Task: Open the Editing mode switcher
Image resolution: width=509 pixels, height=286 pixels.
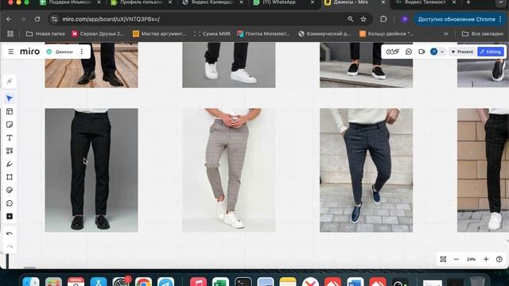Action: point(491,52)
